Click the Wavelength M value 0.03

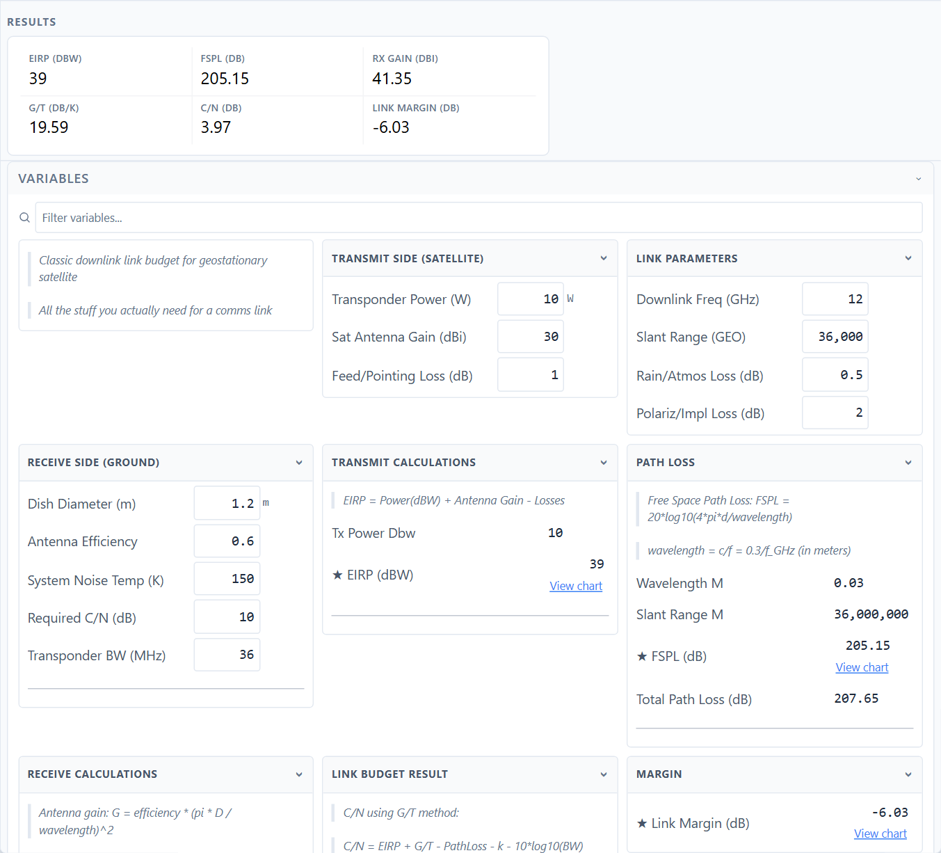pyautogui.click(x=848, y=583)
